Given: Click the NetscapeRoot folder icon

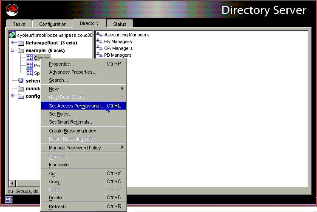Looking at the screenshot, I should pos(21,43).
